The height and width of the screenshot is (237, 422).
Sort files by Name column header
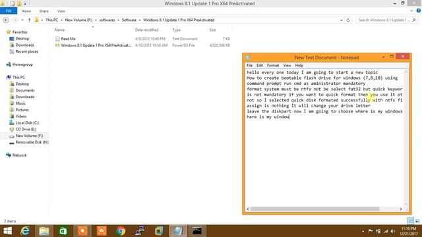tap(59, 30)
